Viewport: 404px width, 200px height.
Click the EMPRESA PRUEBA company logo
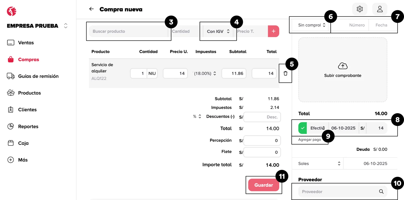[x=12, y=11]
